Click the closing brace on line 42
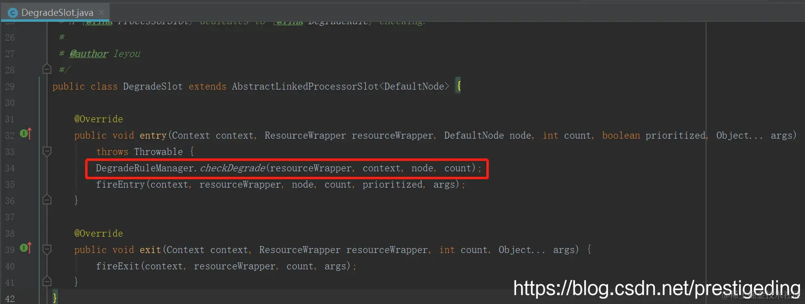 (x=55, y=298)
